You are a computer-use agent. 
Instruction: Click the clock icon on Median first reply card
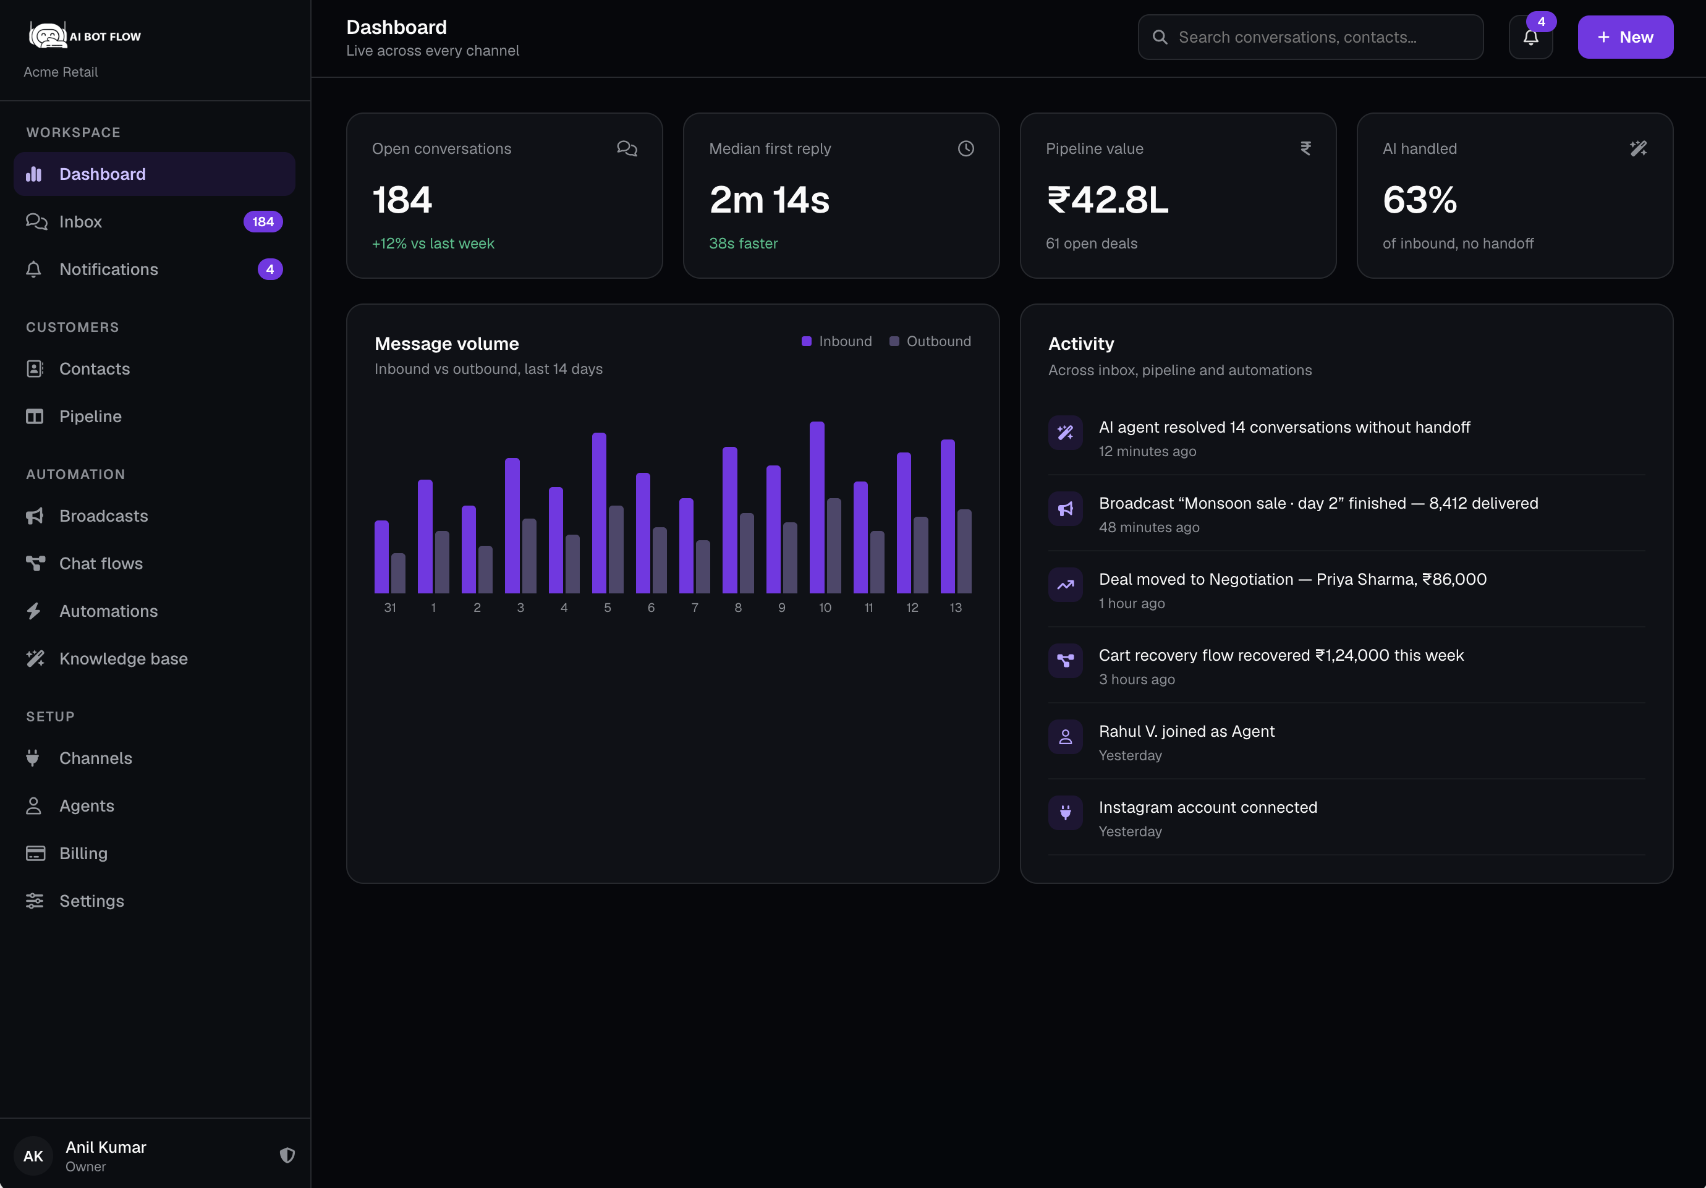[x=965, y=148]
